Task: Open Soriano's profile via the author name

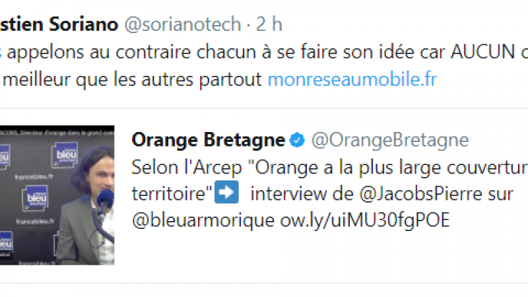Action: 59,24
